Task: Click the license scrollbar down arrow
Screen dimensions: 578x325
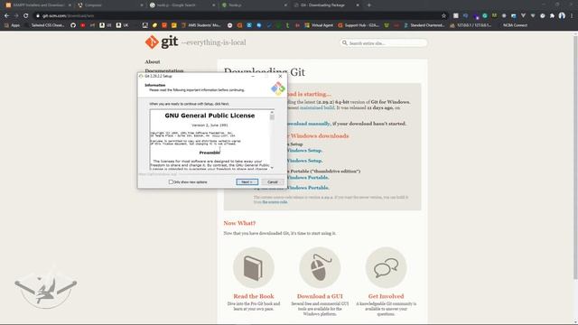Action: [272, 168]
